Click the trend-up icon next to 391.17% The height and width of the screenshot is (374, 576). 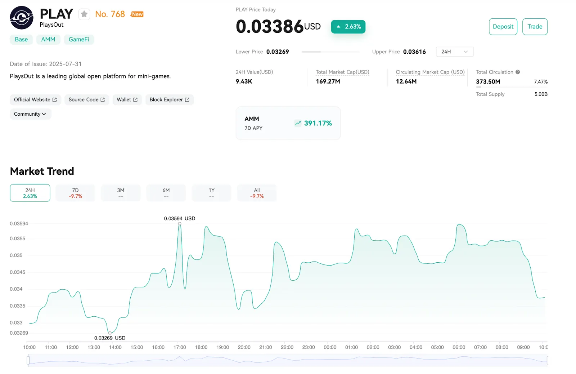click(x=298, y=123)
